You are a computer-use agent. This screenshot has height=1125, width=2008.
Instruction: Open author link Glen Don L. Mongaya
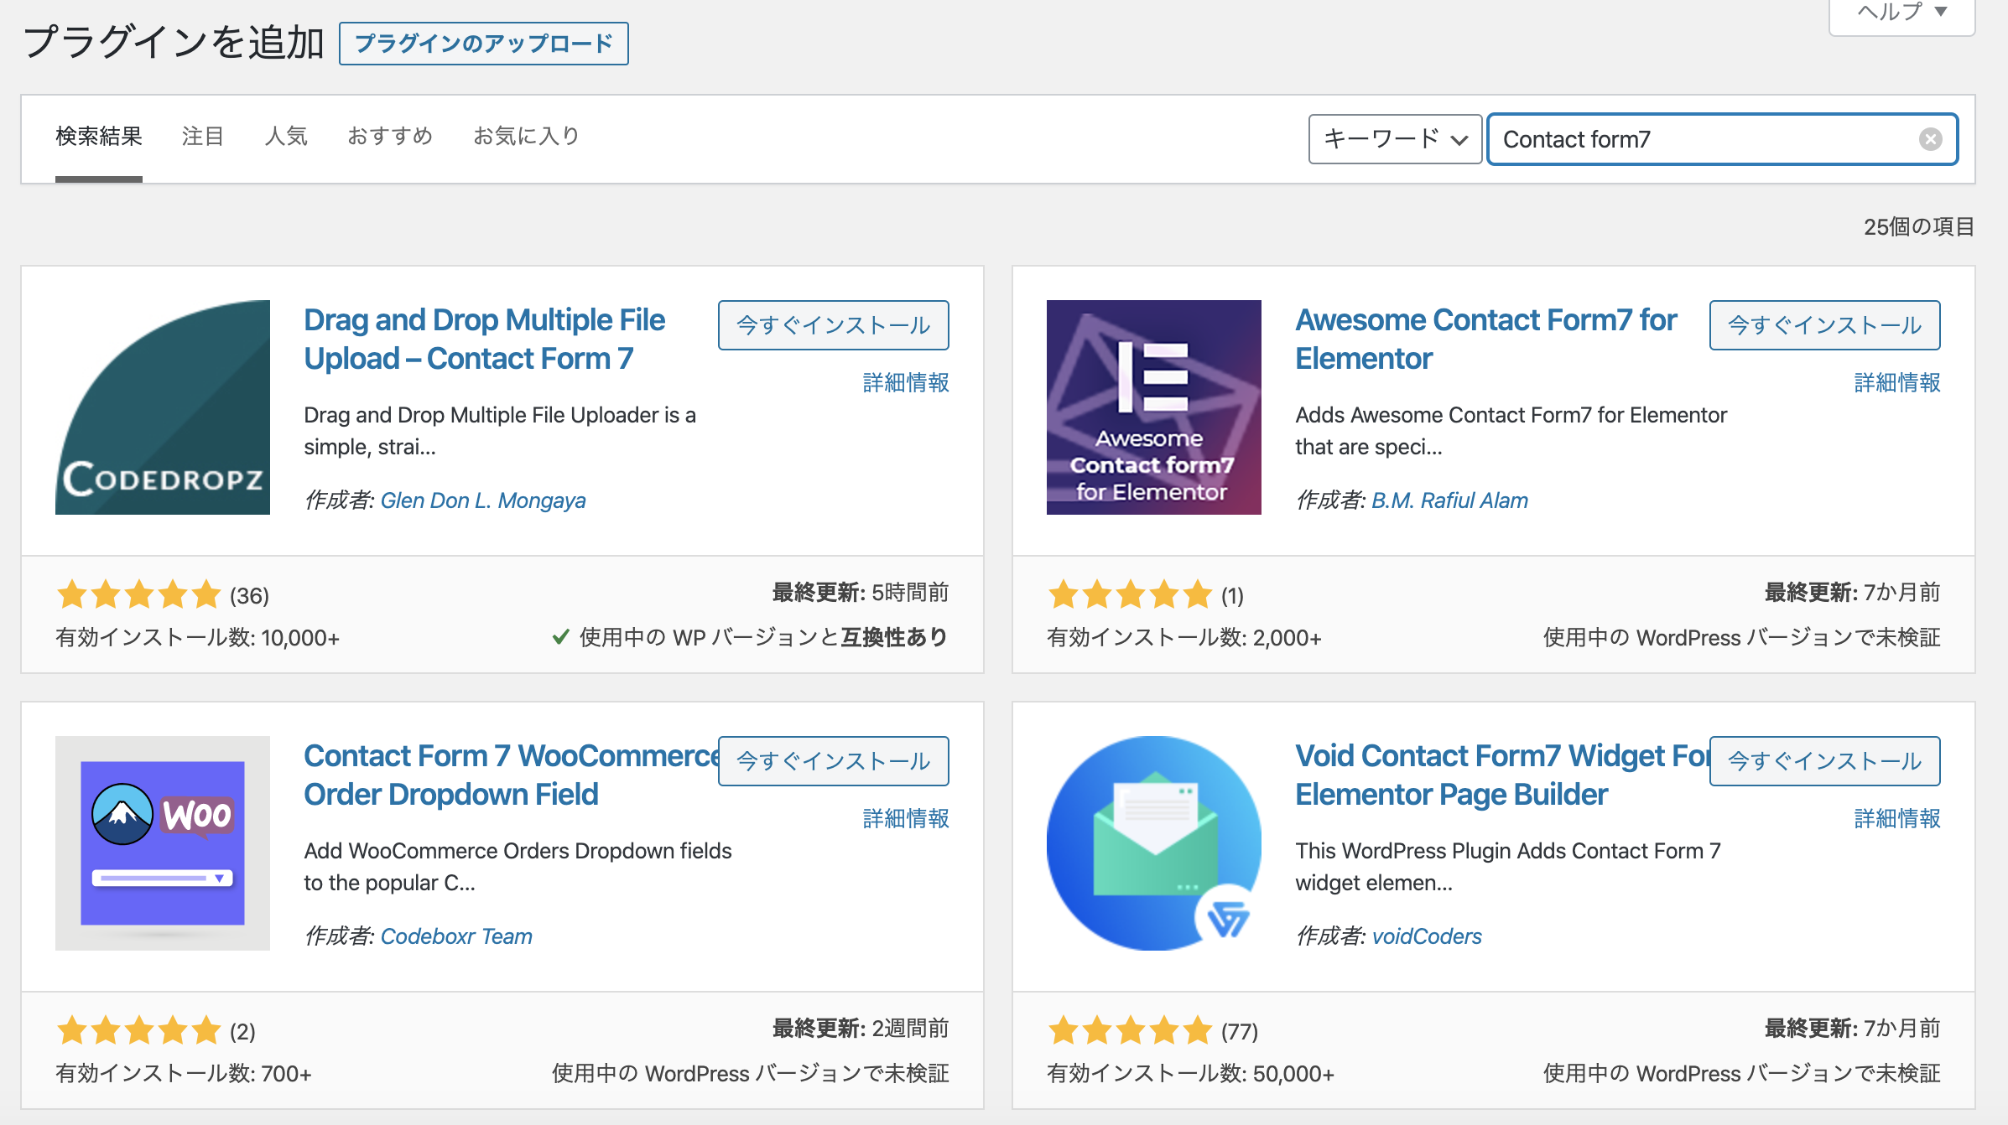pyautogui.click(x=482, y=500)
